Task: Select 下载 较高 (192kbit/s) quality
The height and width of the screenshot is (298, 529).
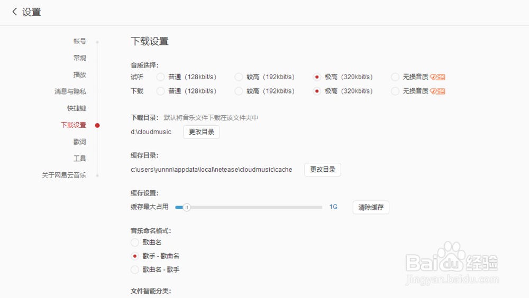Action: (239, 91)
